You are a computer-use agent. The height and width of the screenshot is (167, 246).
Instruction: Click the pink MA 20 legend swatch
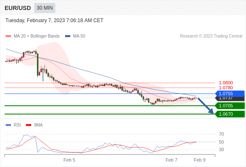pyautogui.click(x=8, y=36)
